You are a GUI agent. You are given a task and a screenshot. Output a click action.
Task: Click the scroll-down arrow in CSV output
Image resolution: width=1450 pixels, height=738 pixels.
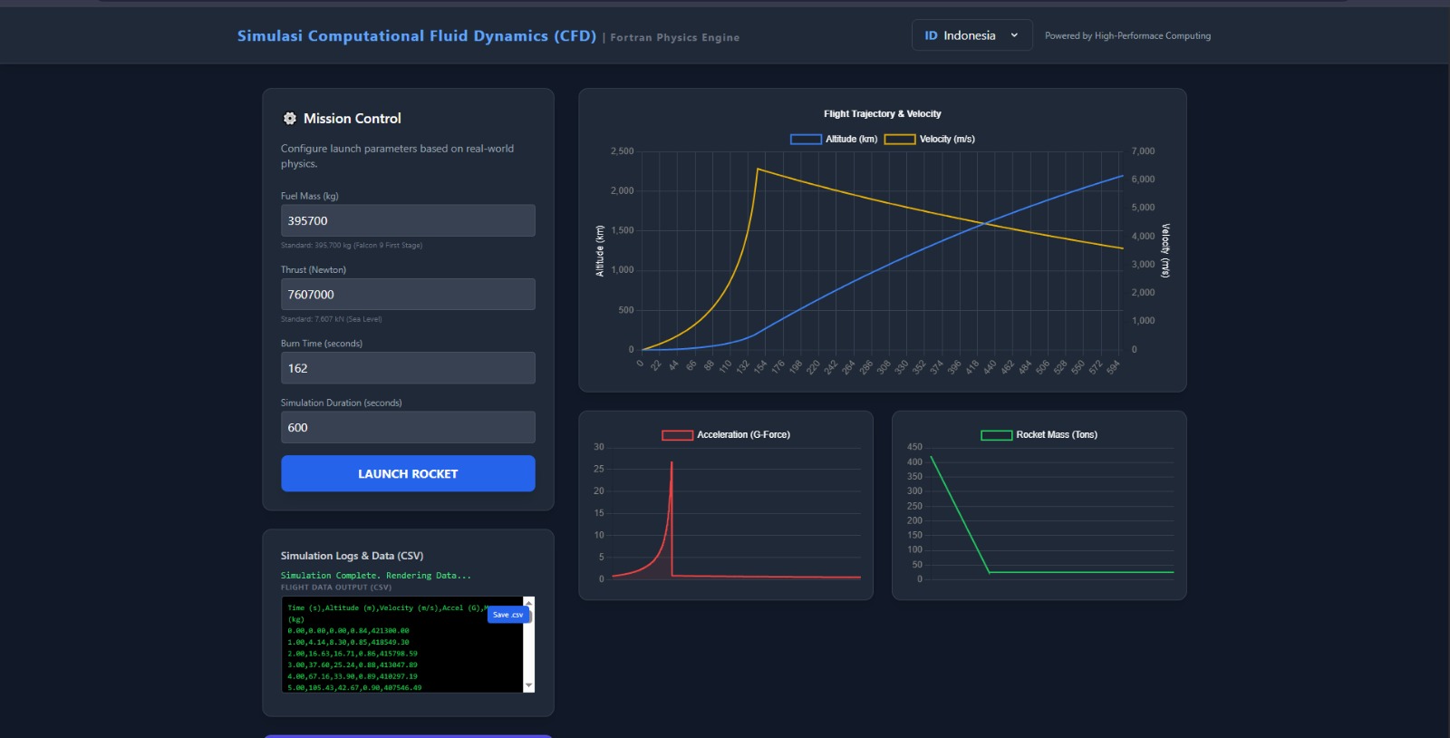pos(529,686)
